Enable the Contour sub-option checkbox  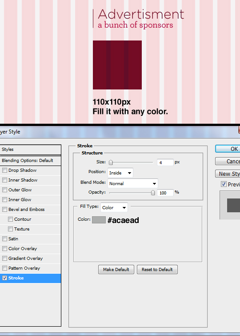tap(10, 219)
